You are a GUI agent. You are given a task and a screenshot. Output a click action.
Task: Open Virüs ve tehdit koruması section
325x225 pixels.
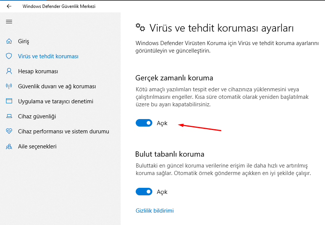[x=48, y=56]
